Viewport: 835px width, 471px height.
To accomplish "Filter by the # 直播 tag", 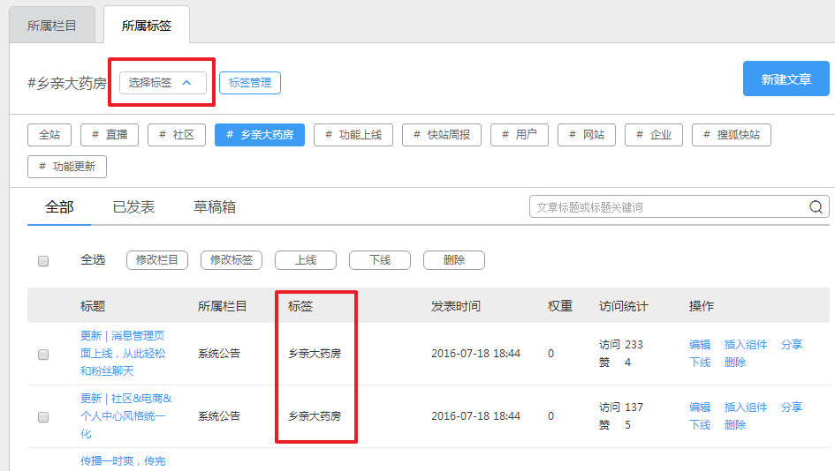I will coord(110,134).
